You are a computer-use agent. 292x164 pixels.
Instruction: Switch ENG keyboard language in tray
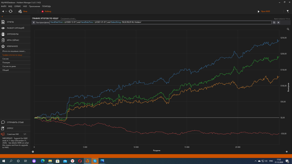click(x=271, y=161)
